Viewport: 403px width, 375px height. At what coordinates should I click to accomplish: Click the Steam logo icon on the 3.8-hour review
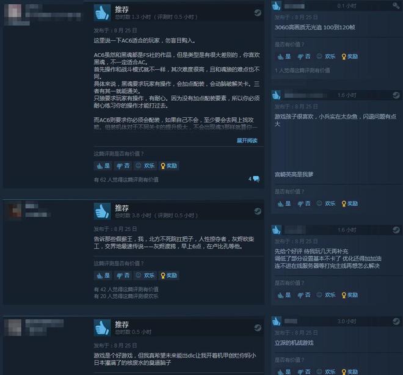coord(258,211)
